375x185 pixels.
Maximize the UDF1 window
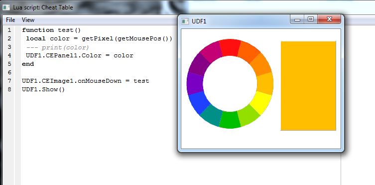click(x=311, y=19)
